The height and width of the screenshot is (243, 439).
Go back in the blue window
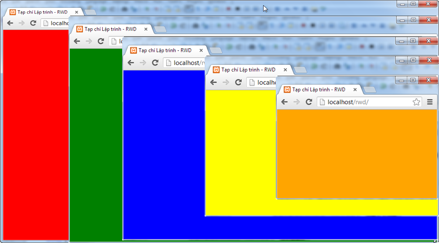[130, 63]
